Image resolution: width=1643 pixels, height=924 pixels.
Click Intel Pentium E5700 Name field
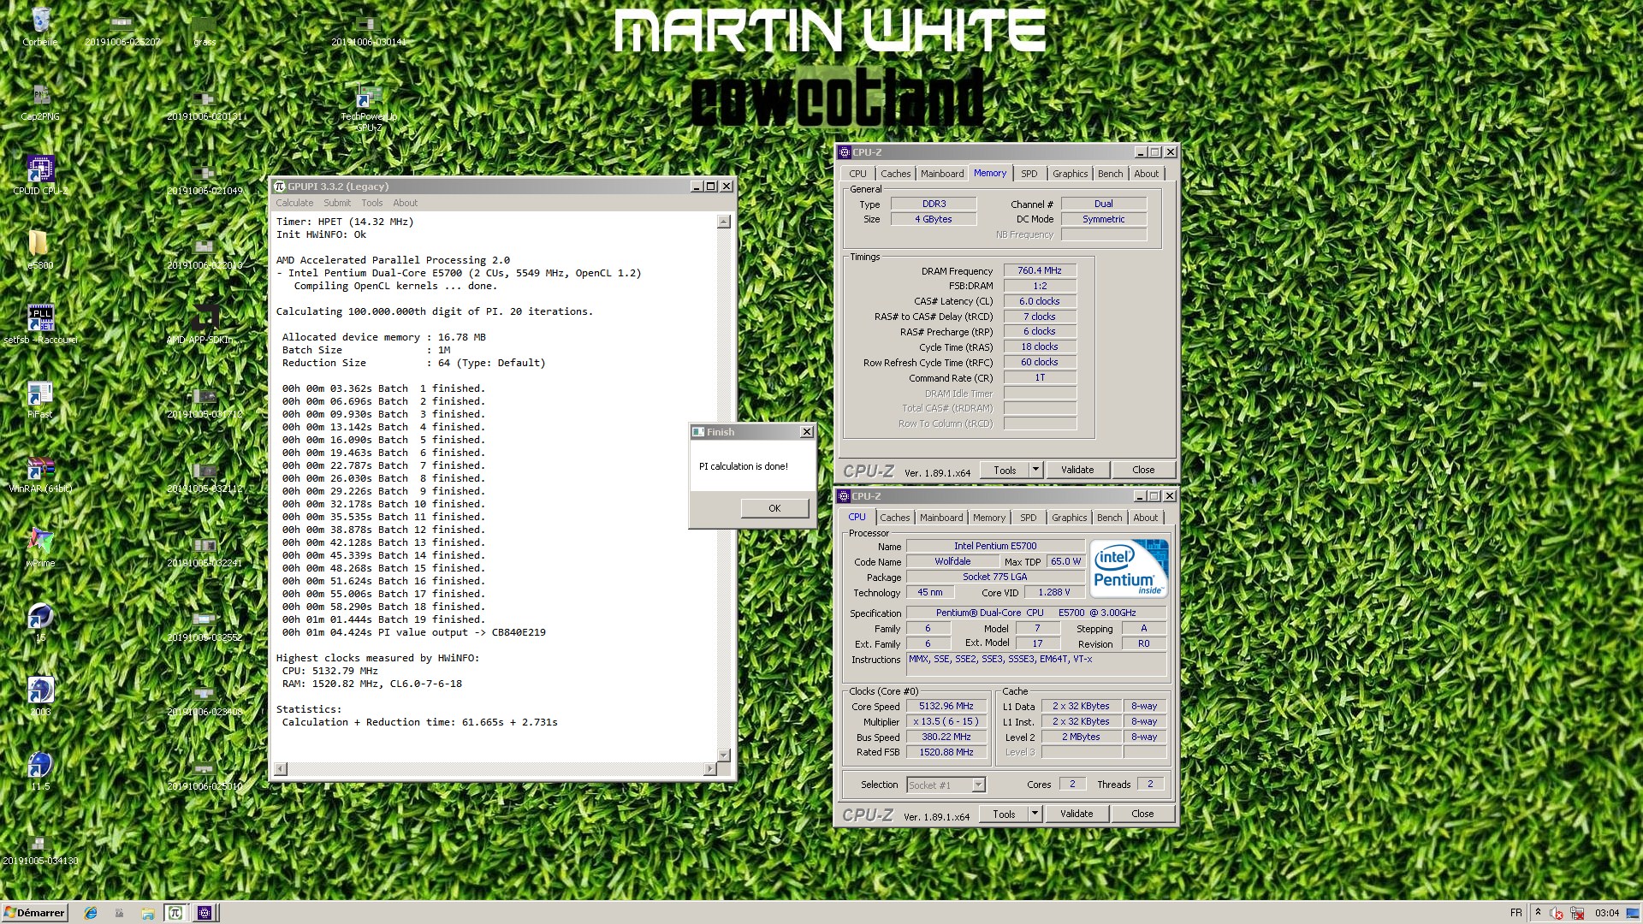995,546
